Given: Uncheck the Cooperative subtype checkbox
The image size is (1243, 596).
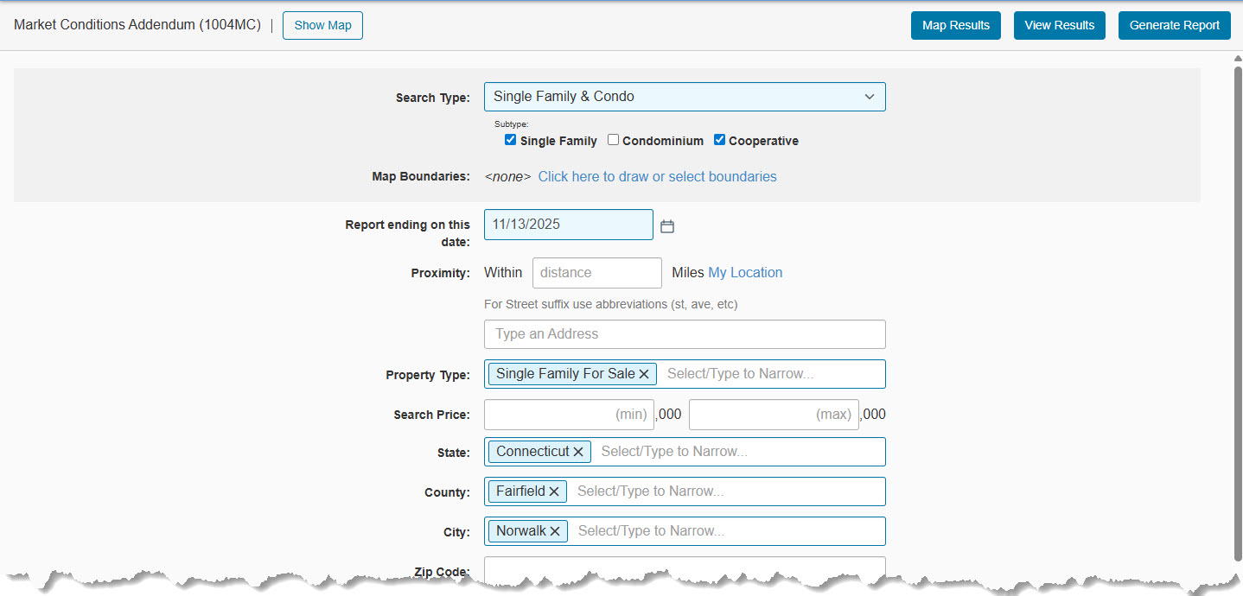Looking at the screenshot, I should click(x=719, y=140).
